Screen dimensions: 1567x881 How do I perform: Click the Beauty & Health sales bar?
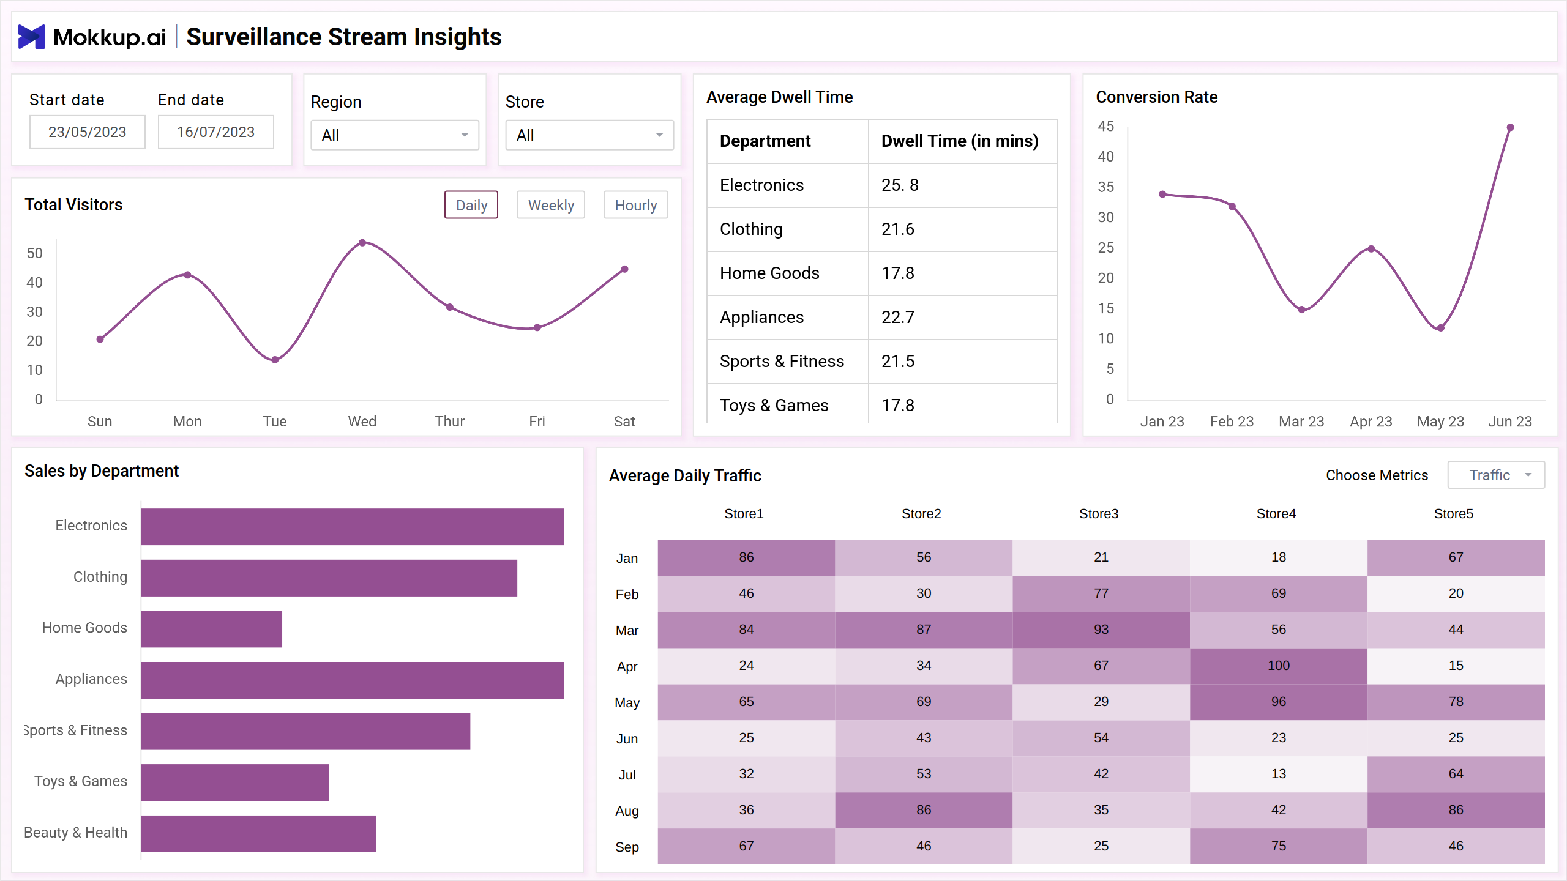coord(259,834)
